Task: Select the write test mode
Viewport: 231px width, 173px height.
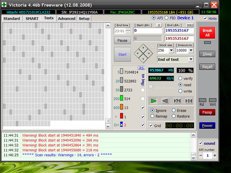Action: pos(180,91)
